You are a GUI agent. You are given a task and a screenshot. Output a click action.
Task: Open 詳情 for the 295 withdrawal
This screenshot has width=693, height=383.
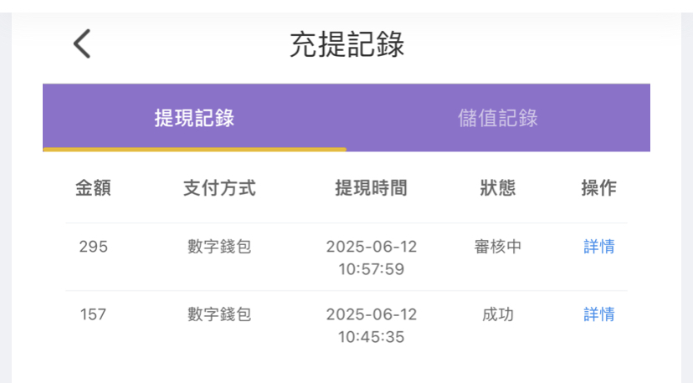pyautogui.click(x=599, y=247)
